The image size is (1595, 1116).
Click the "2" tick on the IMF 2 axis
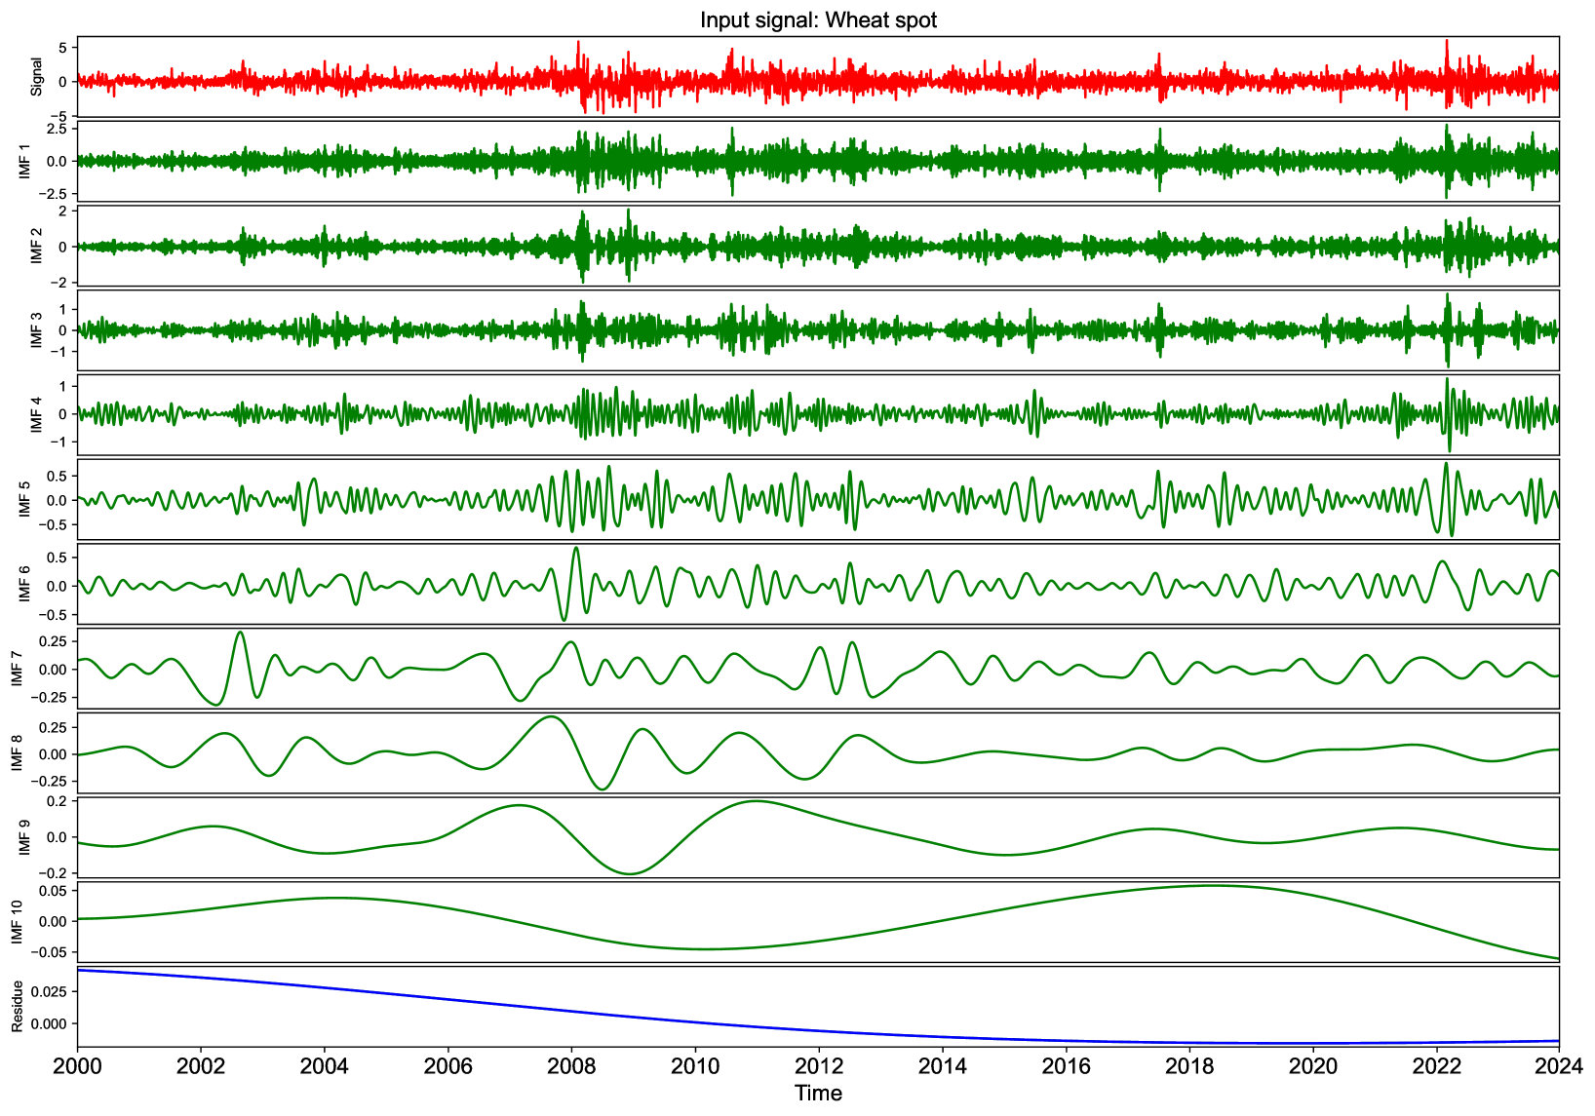point(63,211)
